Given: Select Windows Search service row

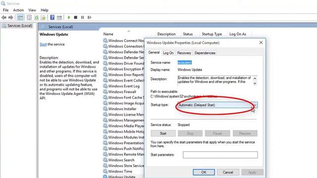Looking at the screenshot, I should tap(121, 160).
